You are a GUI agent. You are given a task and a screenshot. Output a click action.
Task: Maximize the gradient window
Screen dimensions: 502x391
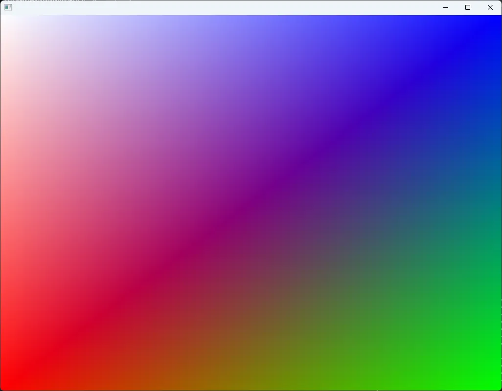(x=468, y=7)
